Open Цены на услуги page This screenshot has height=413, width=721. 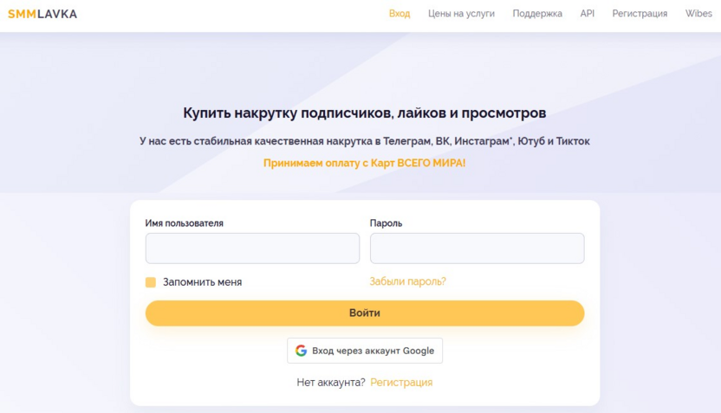(461, 14)
